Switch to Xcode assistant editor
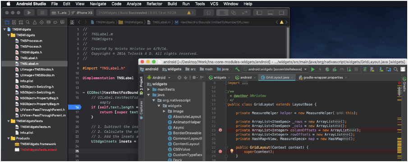 tap(234, 13)
